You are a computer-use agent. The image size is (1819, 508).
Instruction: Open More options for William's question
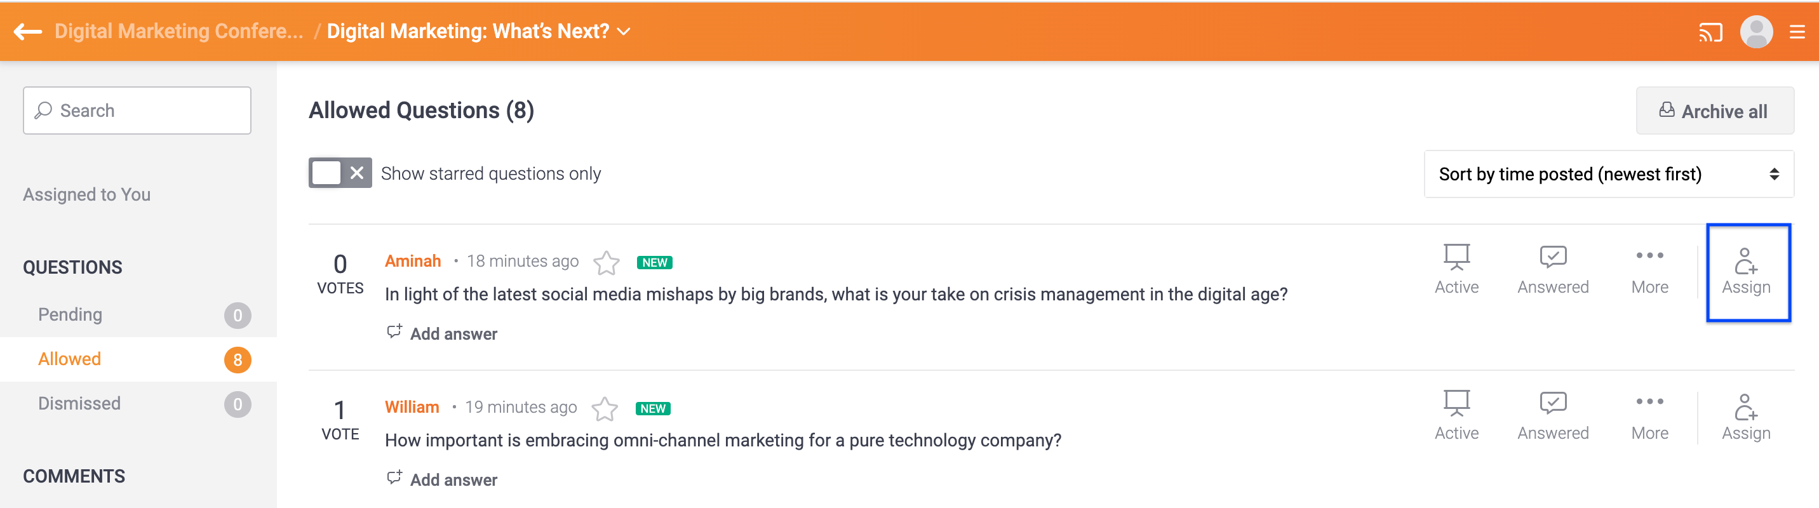click(1649, 415)
